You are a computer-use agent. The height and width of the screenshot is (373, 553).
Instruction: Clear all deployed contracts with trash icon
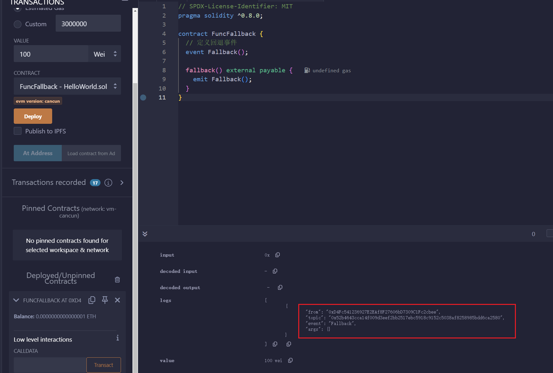117,280
